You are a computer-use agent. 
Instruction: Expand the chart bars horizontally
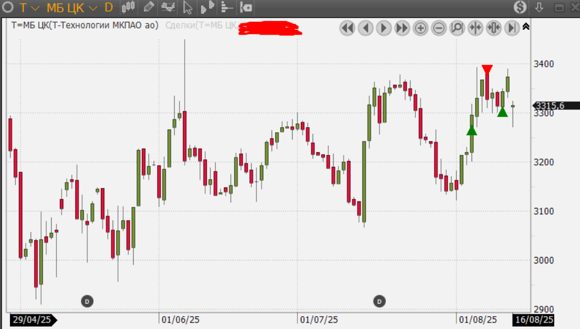pyautogui.click(x=493, y=28)
